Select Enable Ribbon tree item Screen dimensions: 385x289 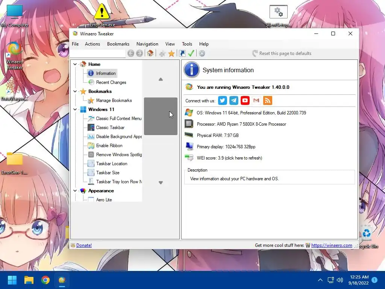click(109, 146)
